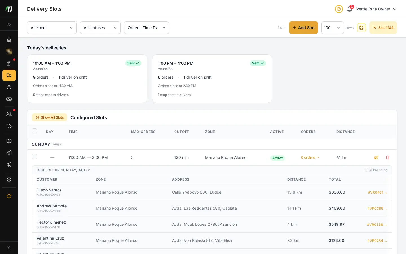Open the Verde Ruta Owner account menu
The width and height of the screenshot is (406, 254).
coord(376,9)
